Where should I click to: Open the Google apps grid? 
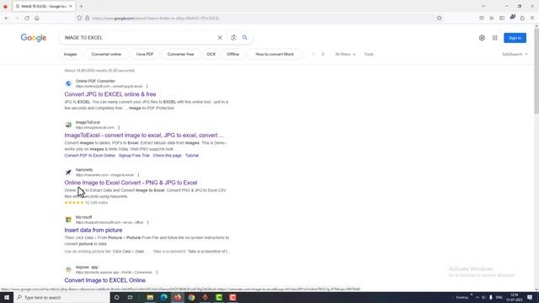(494, 38)
